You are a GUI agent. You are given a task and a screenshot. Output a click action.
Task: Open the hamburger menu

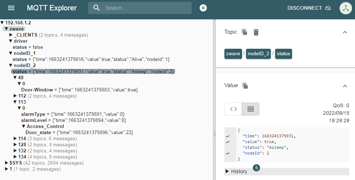coord(11,8)
